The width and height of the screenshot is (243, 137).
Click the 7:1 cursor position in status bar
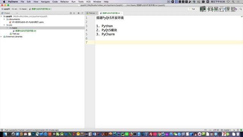click(205, 130)
